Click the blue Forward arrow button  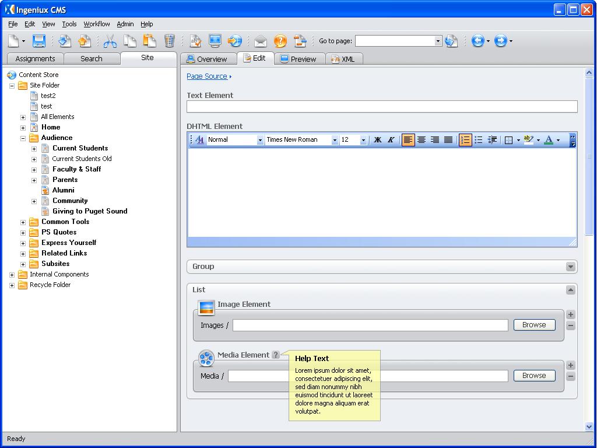[500, 41]
